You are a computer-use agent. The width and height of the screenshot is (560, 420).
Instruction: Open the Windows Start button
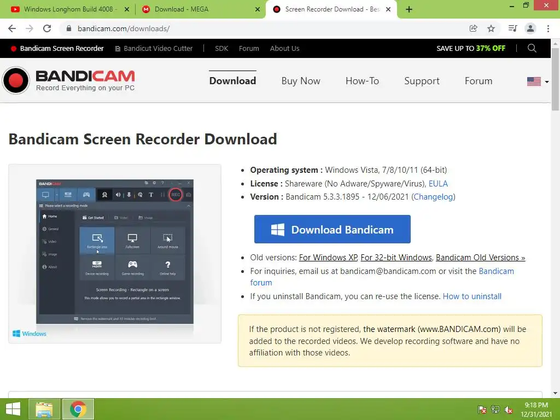(x=13, y=409)
